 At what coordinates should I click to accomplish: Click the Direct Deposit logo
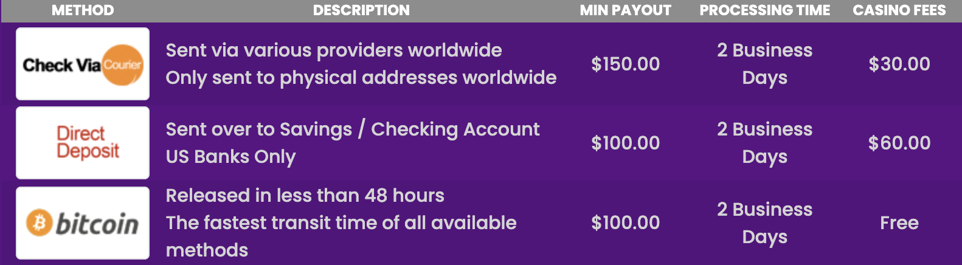tap(83, 143)
